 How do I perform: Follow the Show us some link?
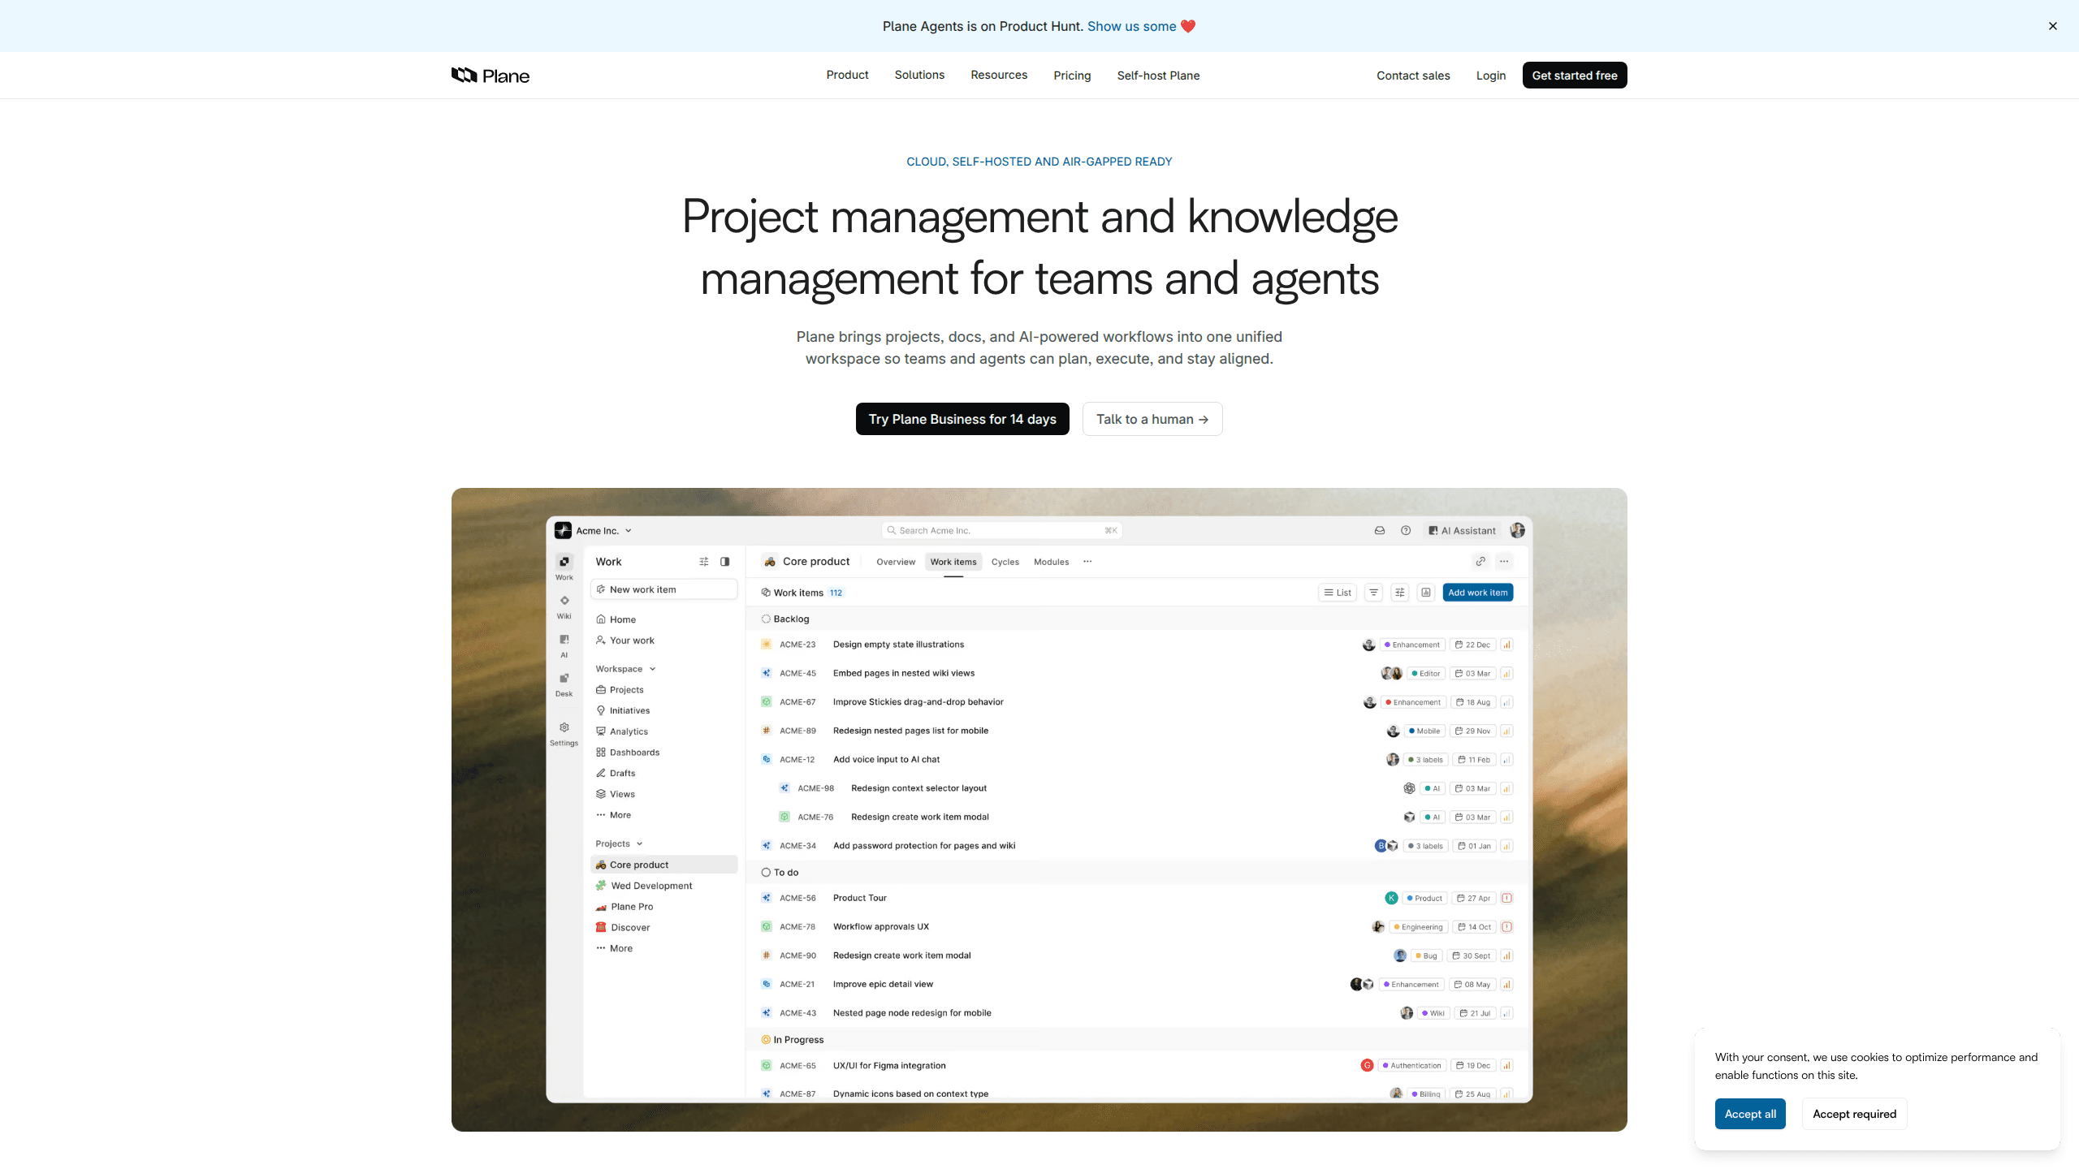click(1141, 26)
